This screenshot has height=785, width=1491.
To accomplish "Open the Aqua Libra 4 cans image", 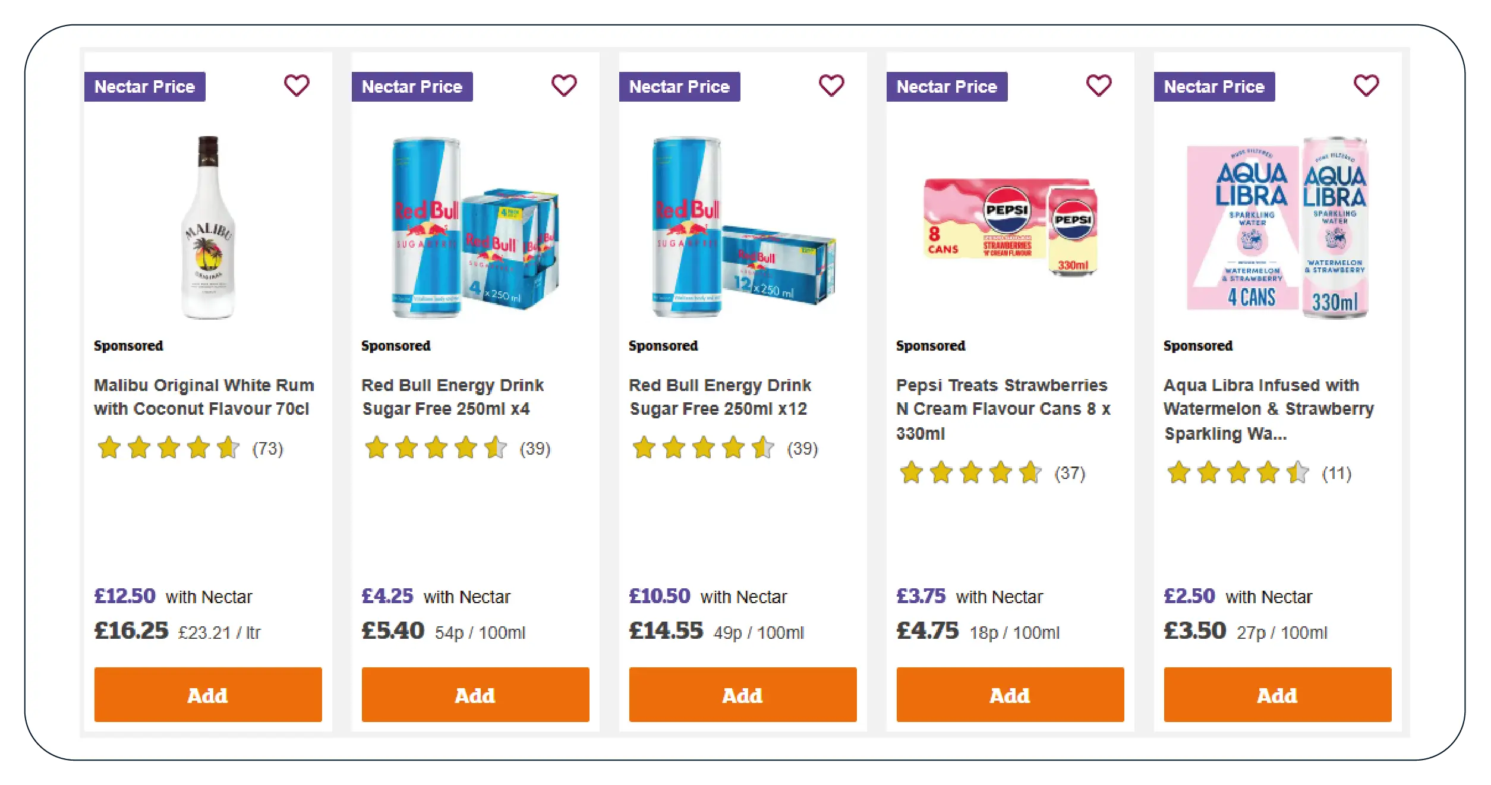I will pyautogui.click(x=1278, y=228).
